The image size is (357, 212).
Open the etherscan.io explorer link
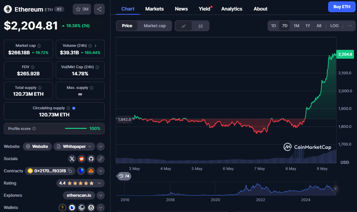click(x=79, y=195)
